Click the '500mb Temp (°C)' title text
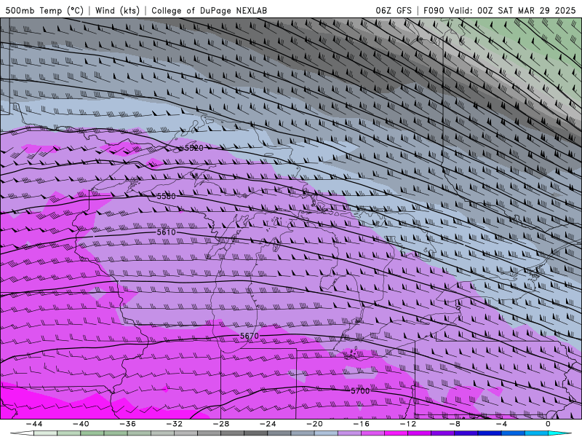This screenshot has height=437, width=582. pos(44,10)
